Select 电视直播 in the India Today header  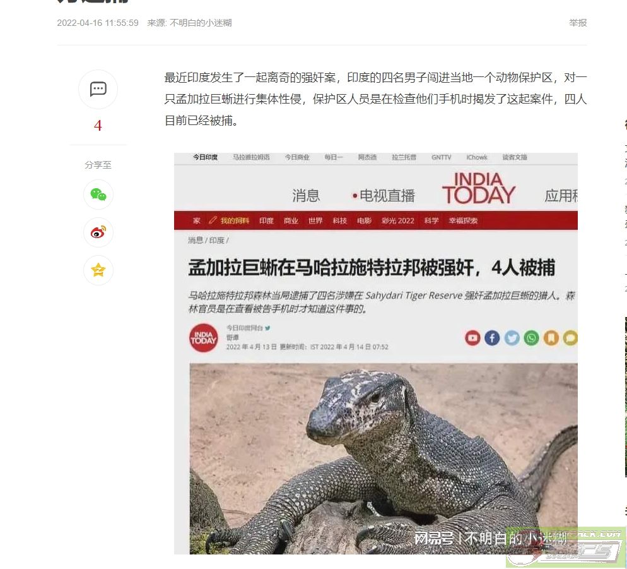coord(384,196)
